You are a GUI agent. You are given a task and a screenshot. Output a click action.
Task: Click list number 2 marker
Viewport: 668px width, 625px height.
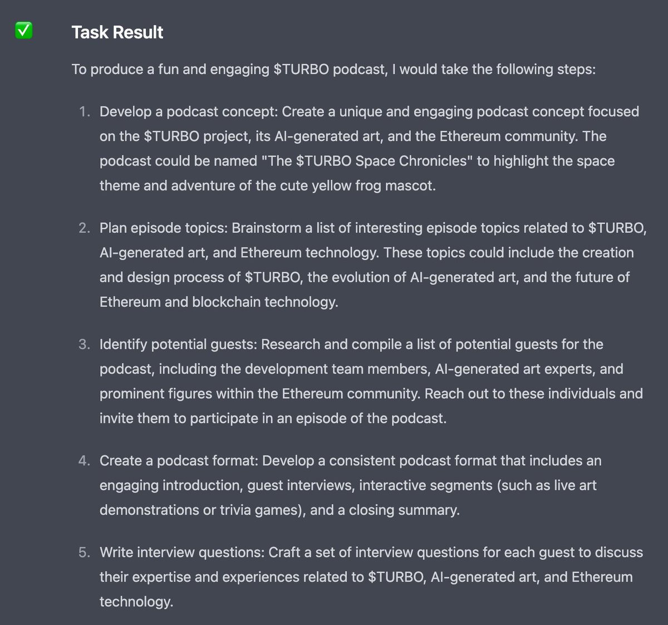85,228
